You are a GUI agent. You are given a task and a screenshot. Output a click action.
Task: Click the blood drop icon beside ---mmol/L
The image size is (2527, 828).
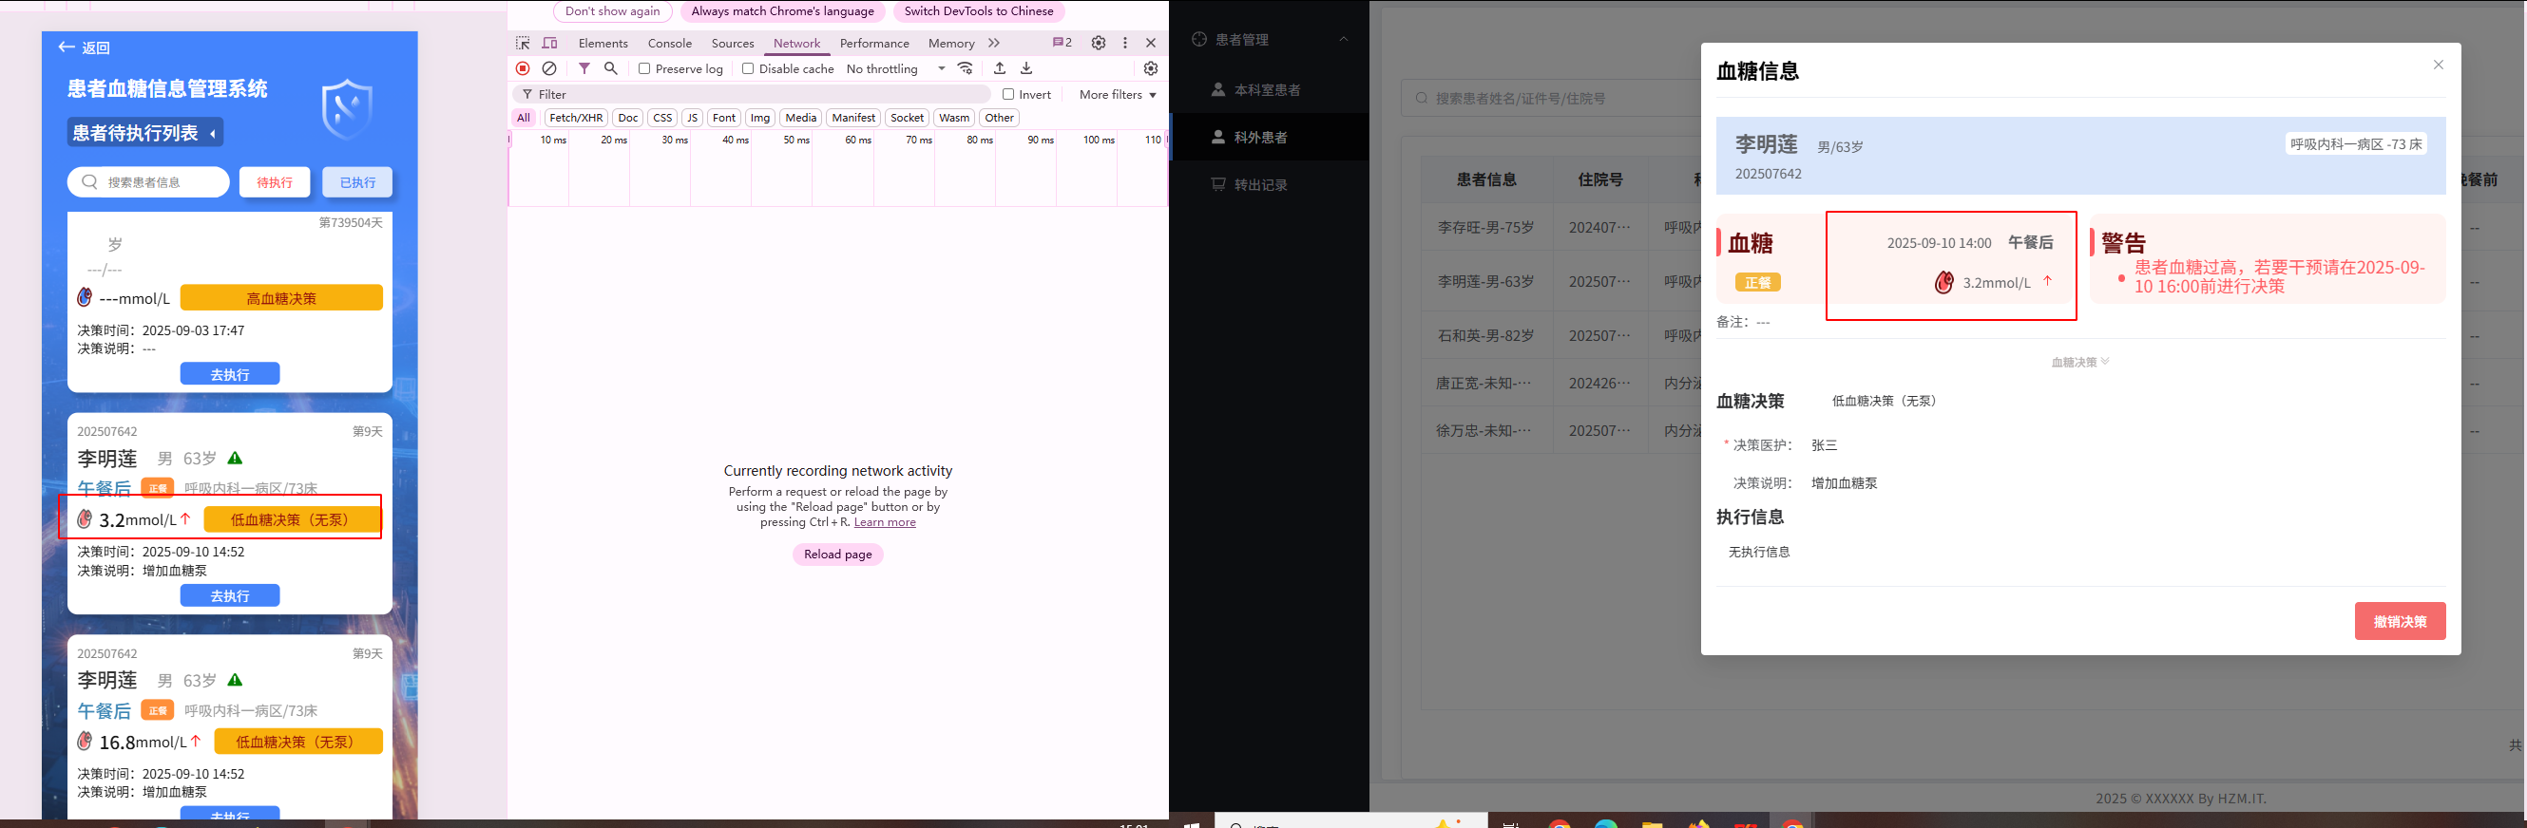[86, 297]
